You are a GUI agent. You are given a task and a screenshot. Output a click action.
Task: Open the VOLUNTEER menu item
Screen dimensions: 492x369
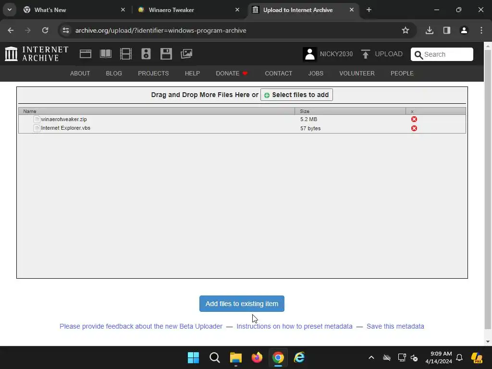pos(357,74)
